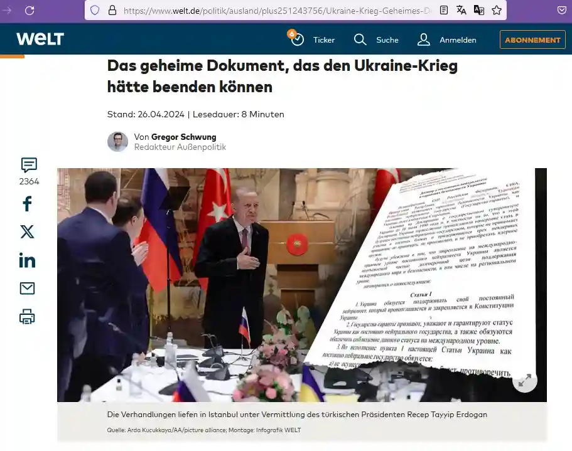Image resolution: width=572 pixels, height=451 pixels.
Task: Expand the article image to fullscreen
Action: 525,381
